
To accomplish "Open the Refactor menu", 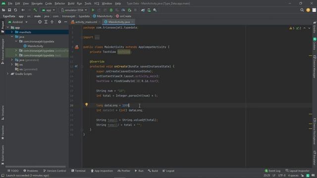I will pyautogui.click(x=60, y=3).
